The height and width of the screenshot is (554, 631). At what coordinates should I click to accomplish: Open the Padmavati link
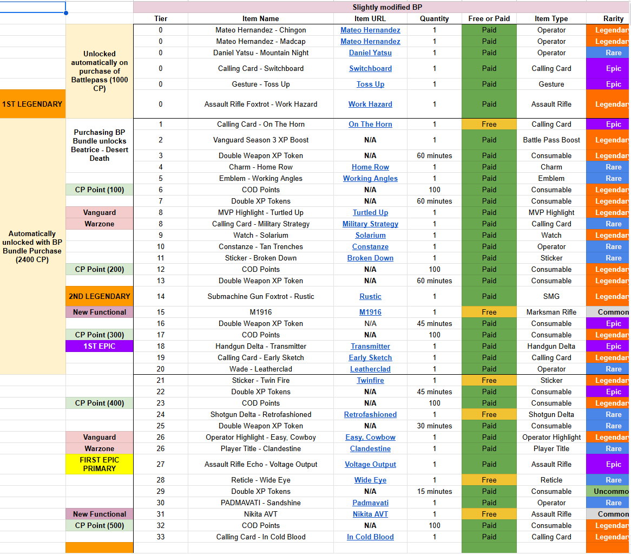point(370,503)
